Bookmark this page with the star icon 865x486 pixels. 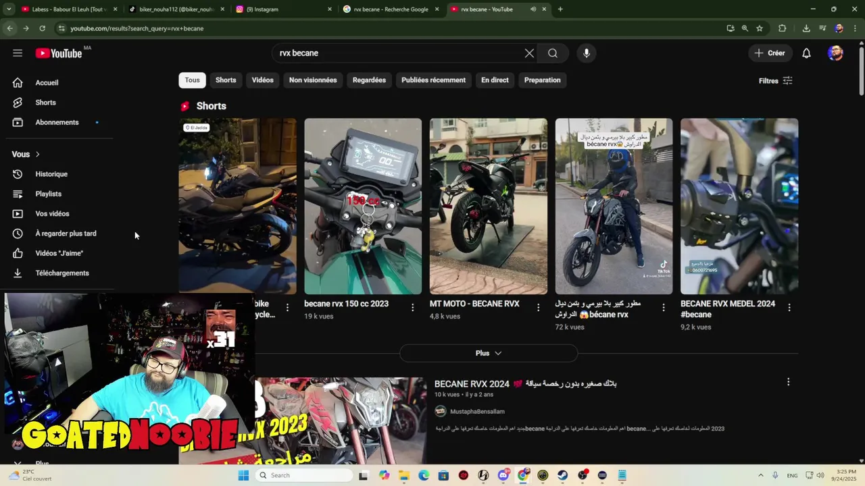pyautogui.click(x=760, y=28)
